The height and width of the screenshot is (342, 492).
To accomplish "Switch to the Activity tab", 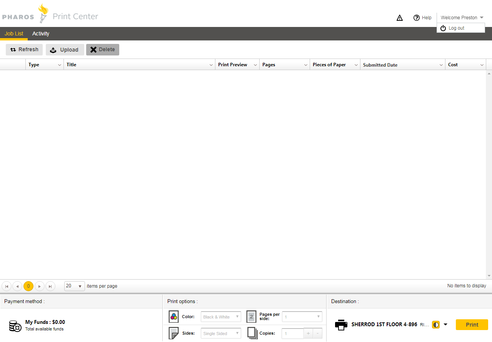I will click(41, 34).
